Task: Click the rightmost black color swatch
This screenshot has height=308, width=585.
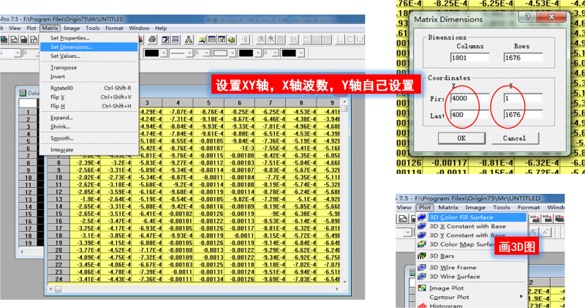Action: 289,53
